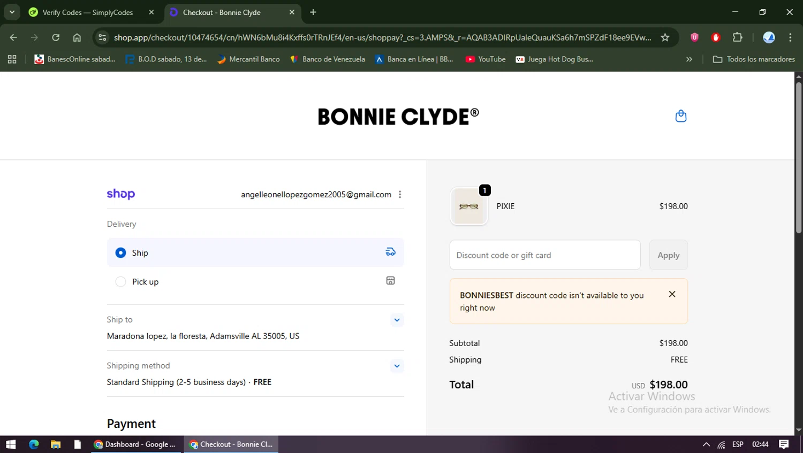Open the BanescOnline bookmark
The width and height of the screenshot is (803, 453).
(x=75, y=59)
